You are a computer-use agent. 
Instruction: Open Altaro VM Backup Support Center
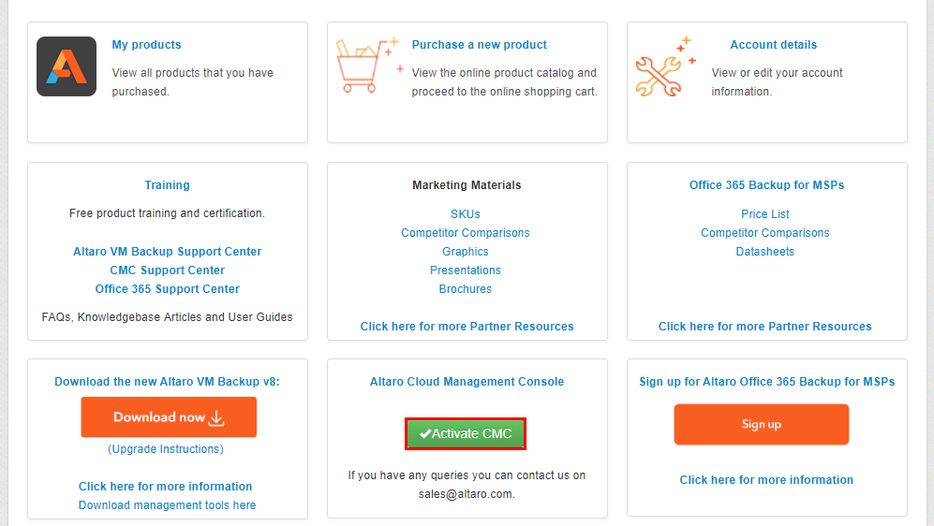pyautogui.click(x=168, y=252)
